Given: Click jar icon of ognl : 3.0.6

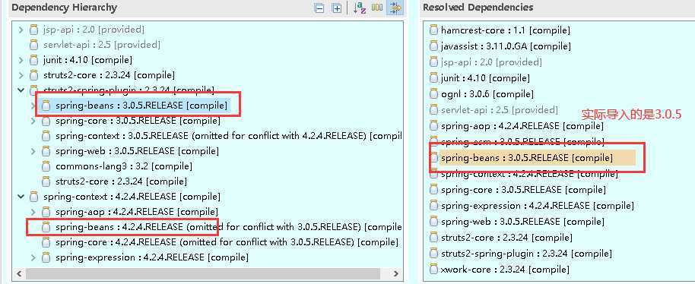Looking at the screenshot, I should [x=434, y=94].
